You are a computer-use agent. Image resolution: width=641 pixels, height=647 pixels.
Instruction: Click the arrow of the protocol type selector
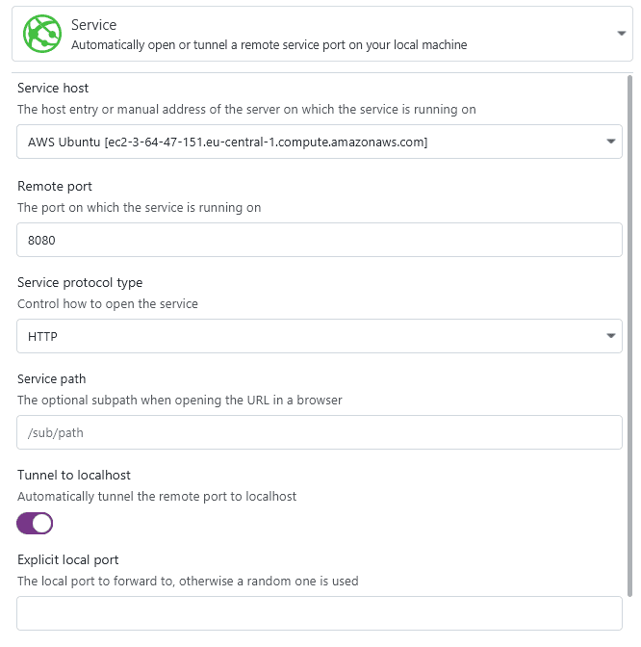click(x=611, y=336)
